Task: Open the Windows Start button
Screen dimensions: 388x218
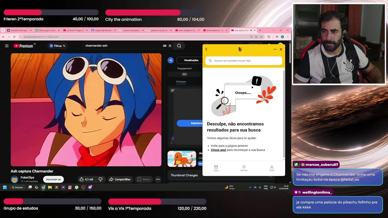Action: click(x=5, y=187)
